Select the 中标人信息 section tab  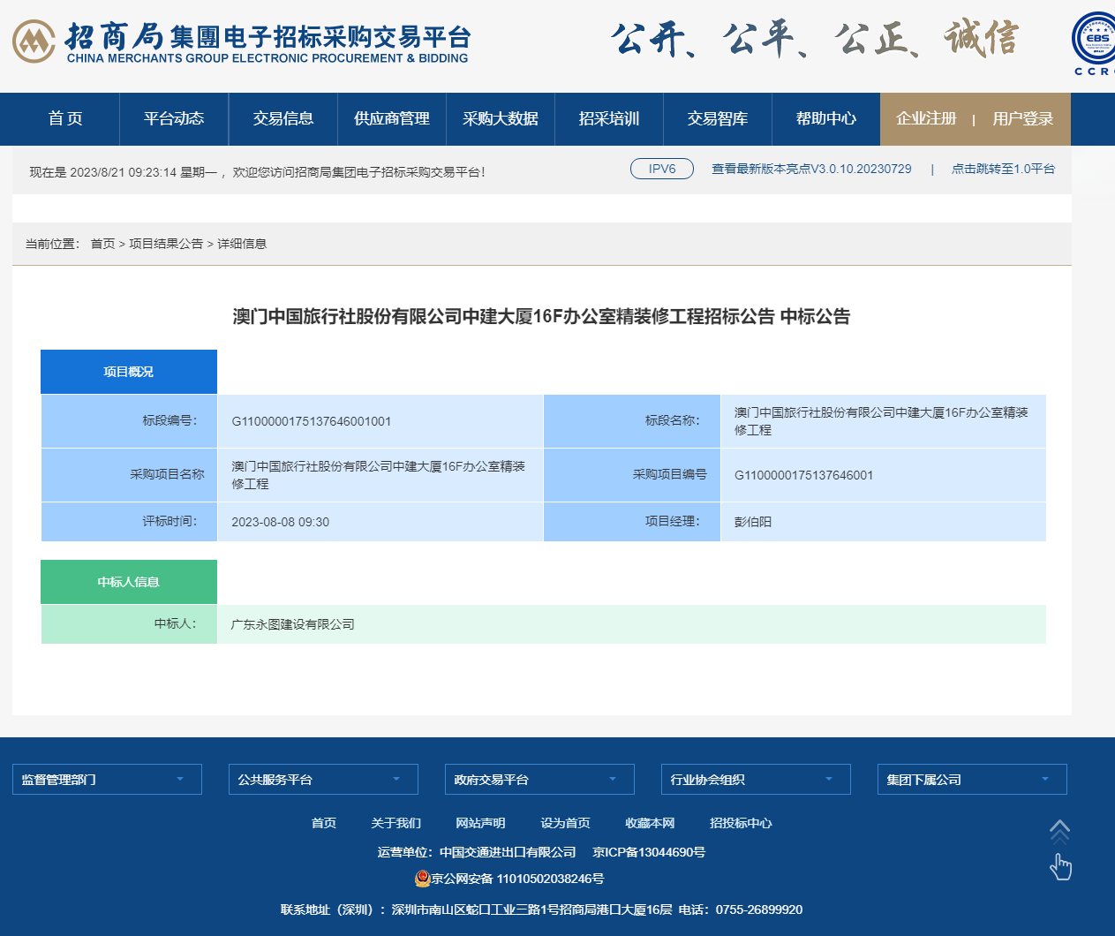point(129,582)
